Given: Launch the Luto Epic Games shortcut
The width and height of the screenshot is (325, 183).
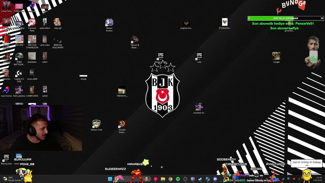Looking at the screenshot, I should pos(199,58).
